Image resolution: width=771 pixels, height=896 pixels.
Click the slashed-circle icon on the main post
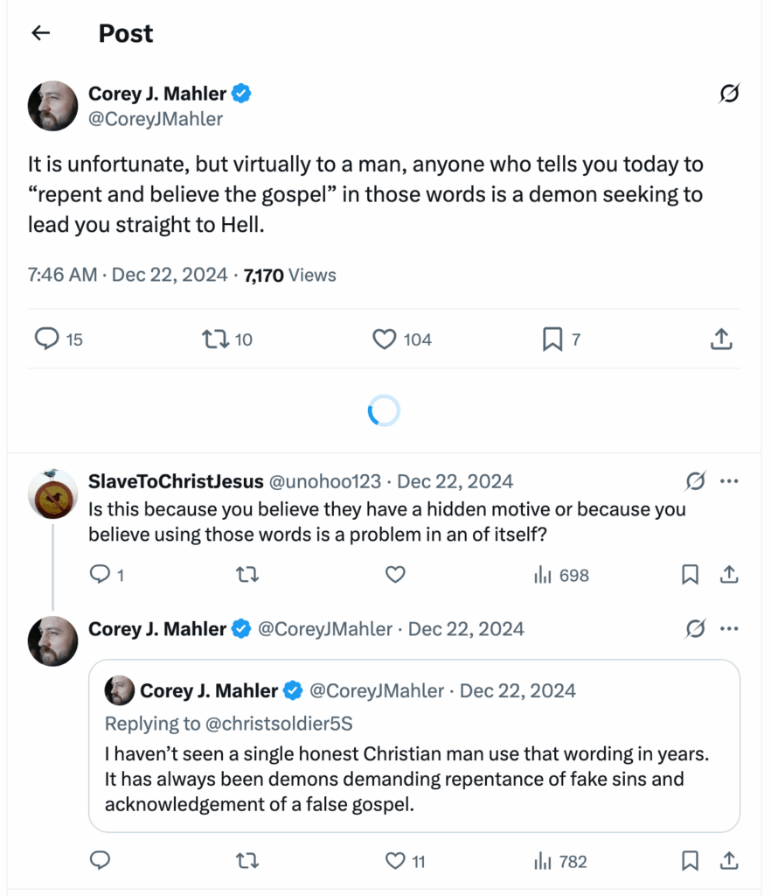[x=728, y=95]
